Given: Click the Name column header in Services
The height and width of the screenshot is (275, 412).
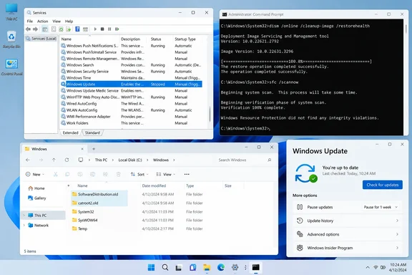Looking at the screenshot, I should coord(67,39).
